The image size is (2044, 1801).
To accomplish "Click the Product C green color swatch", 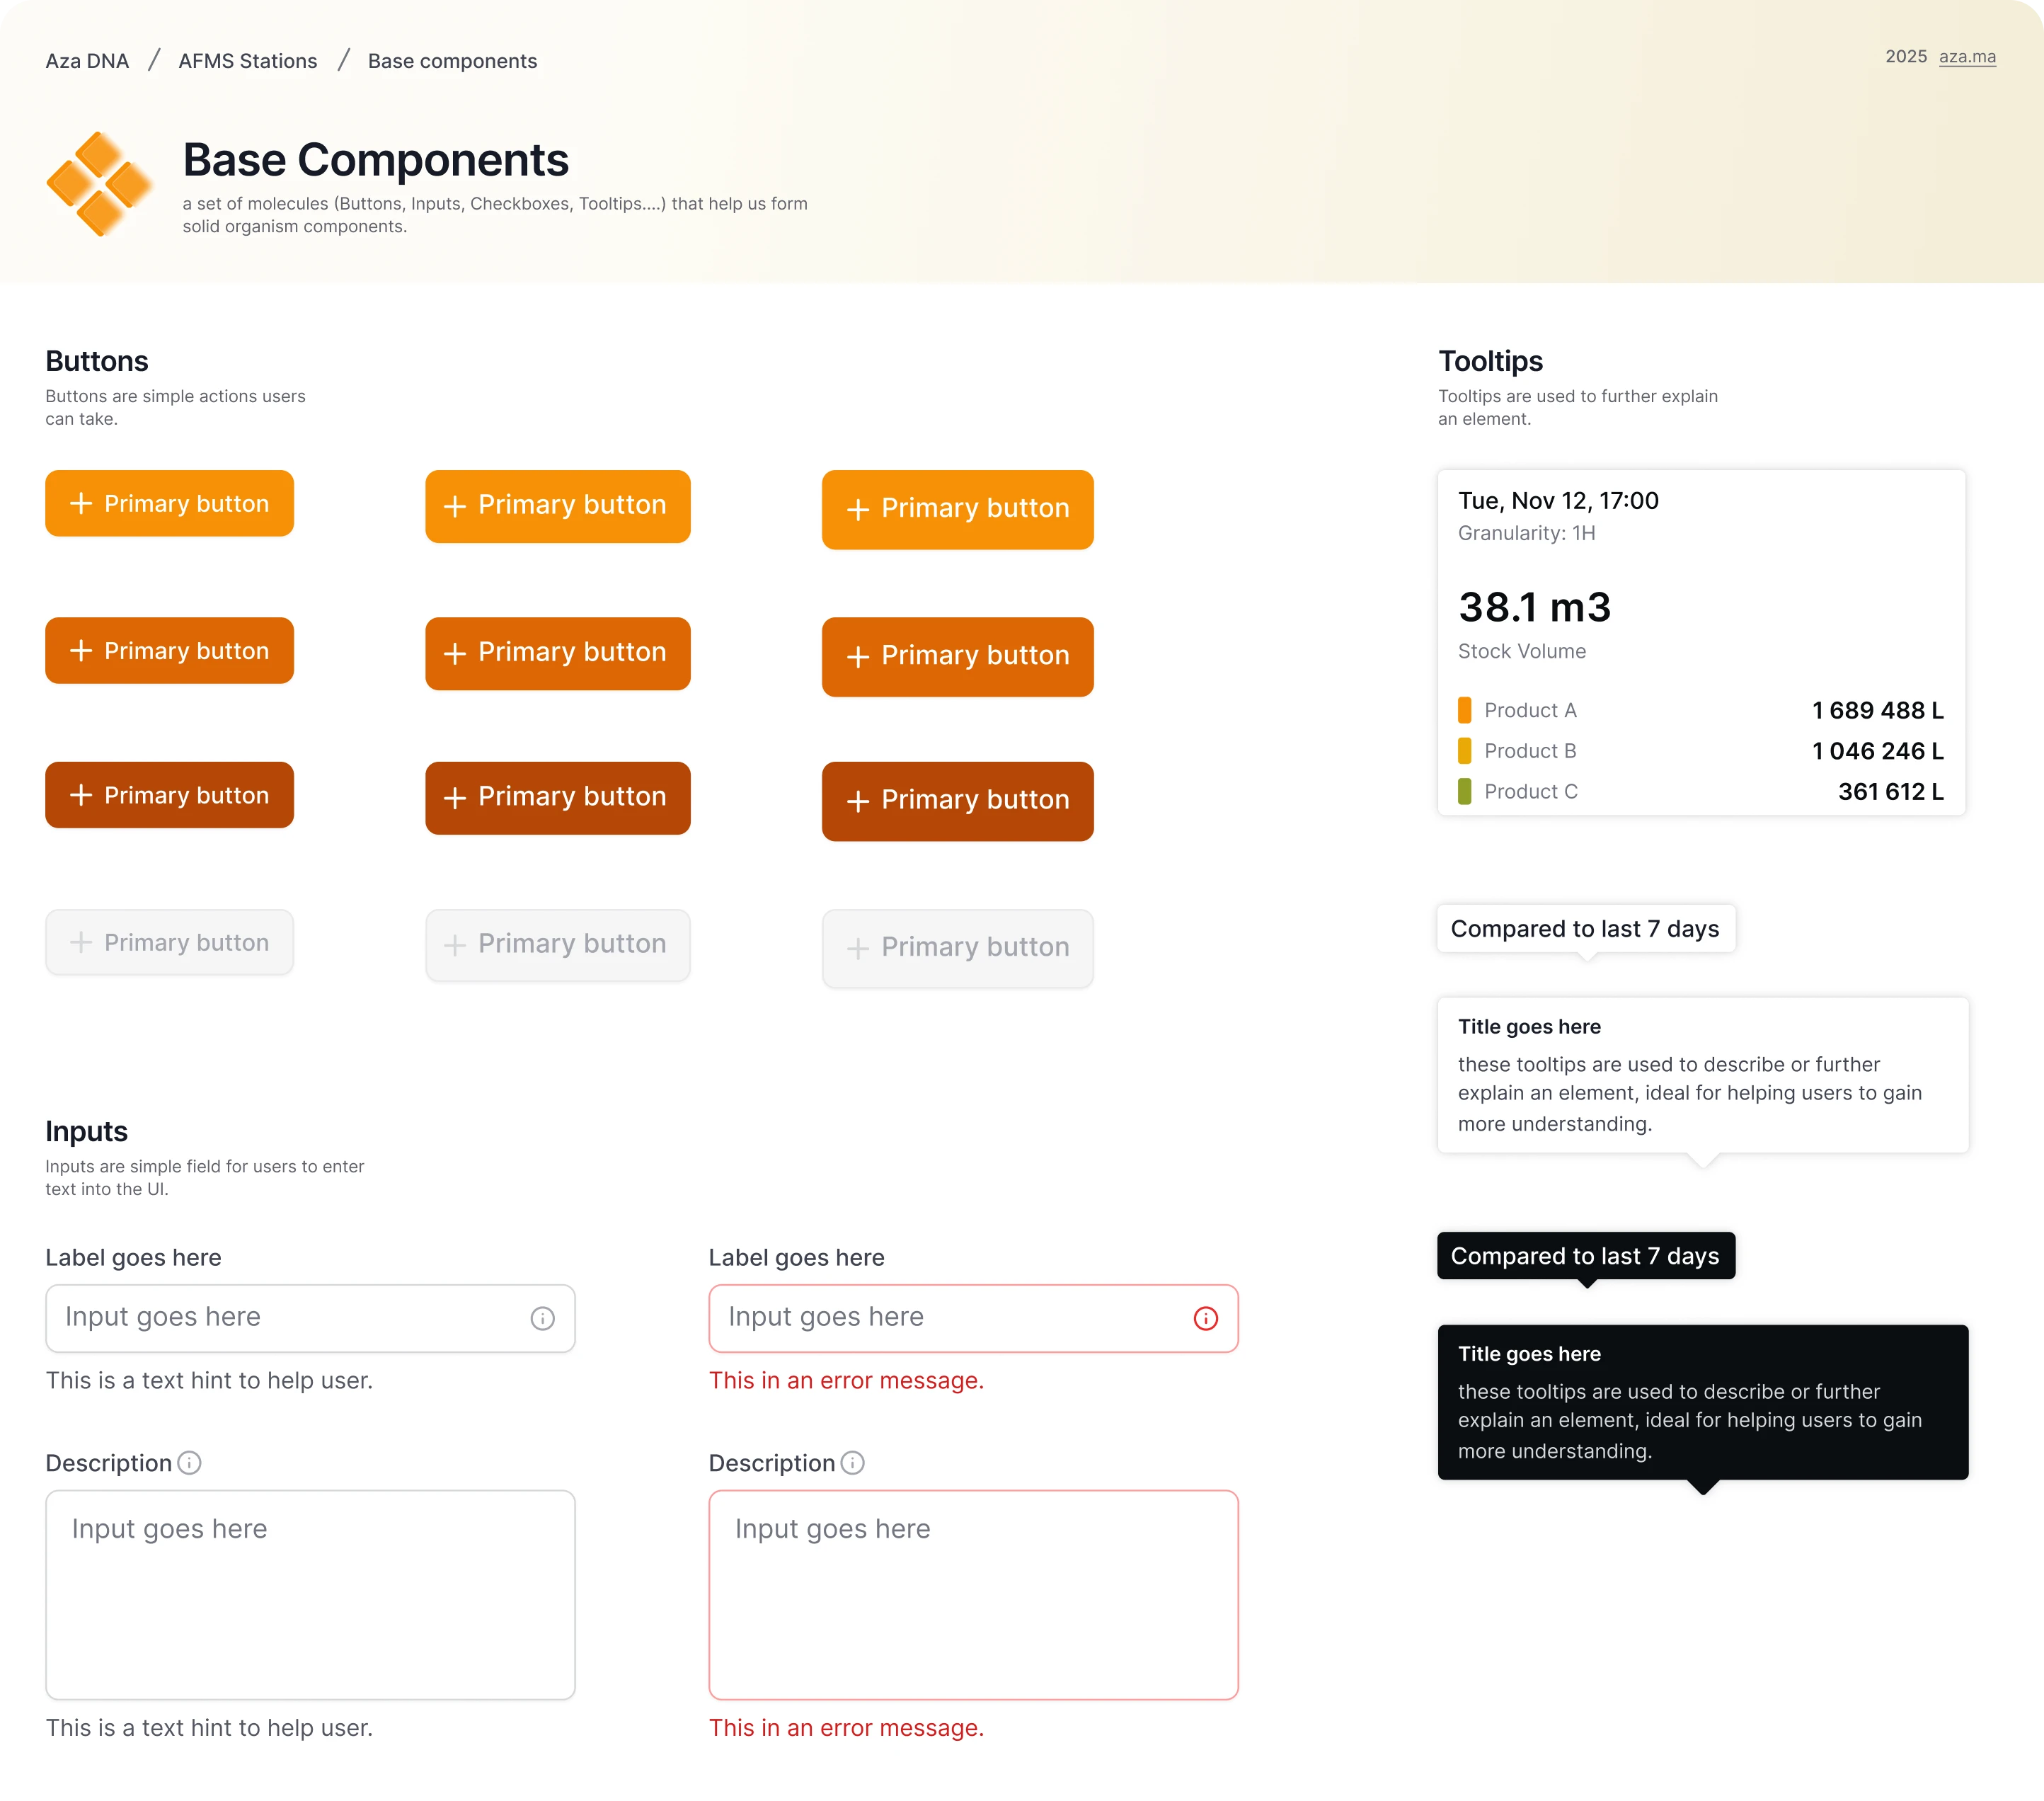I will pyautogui.click(x=1464, y=791).
